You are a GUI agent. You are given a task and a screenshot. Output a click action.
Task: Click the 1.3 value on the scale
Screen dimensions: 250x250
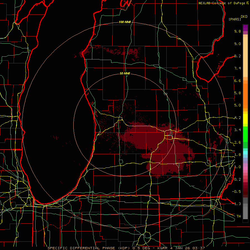pos(237,204)
